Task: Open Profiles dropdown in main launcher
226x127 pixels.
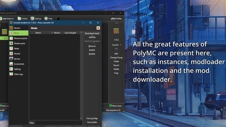Action: click(117, 19)
